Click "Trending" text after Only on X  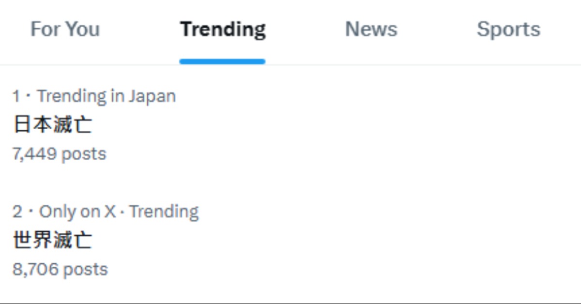click(164, 212)
